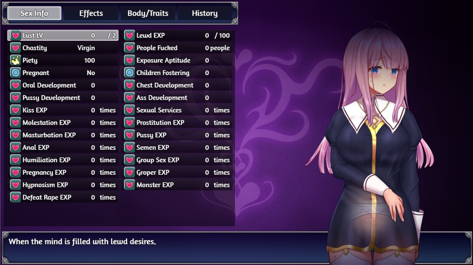The height and width of the screenshot is (265, 473).
Task: Select the Pregnancy EXP row
Action: click(63, 172)
